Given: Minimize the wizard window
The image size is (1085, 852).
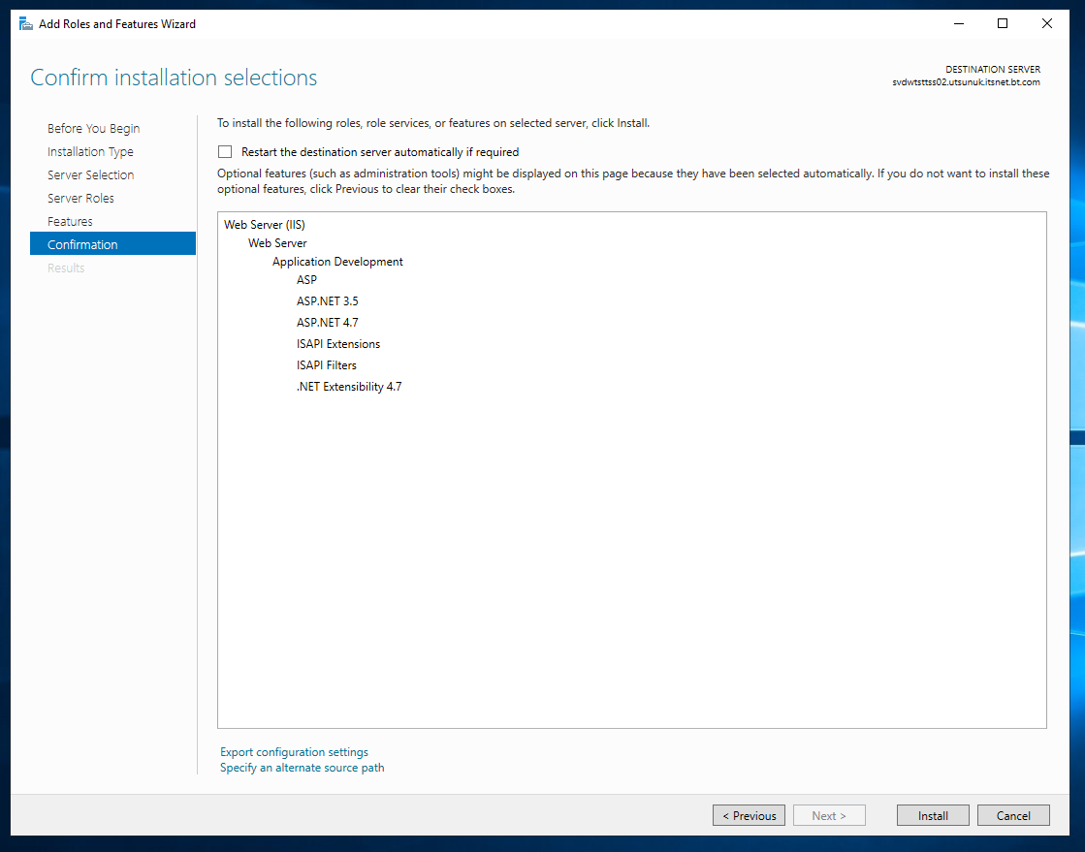Looking at the screenshot, I should click(x=959, y=23).
